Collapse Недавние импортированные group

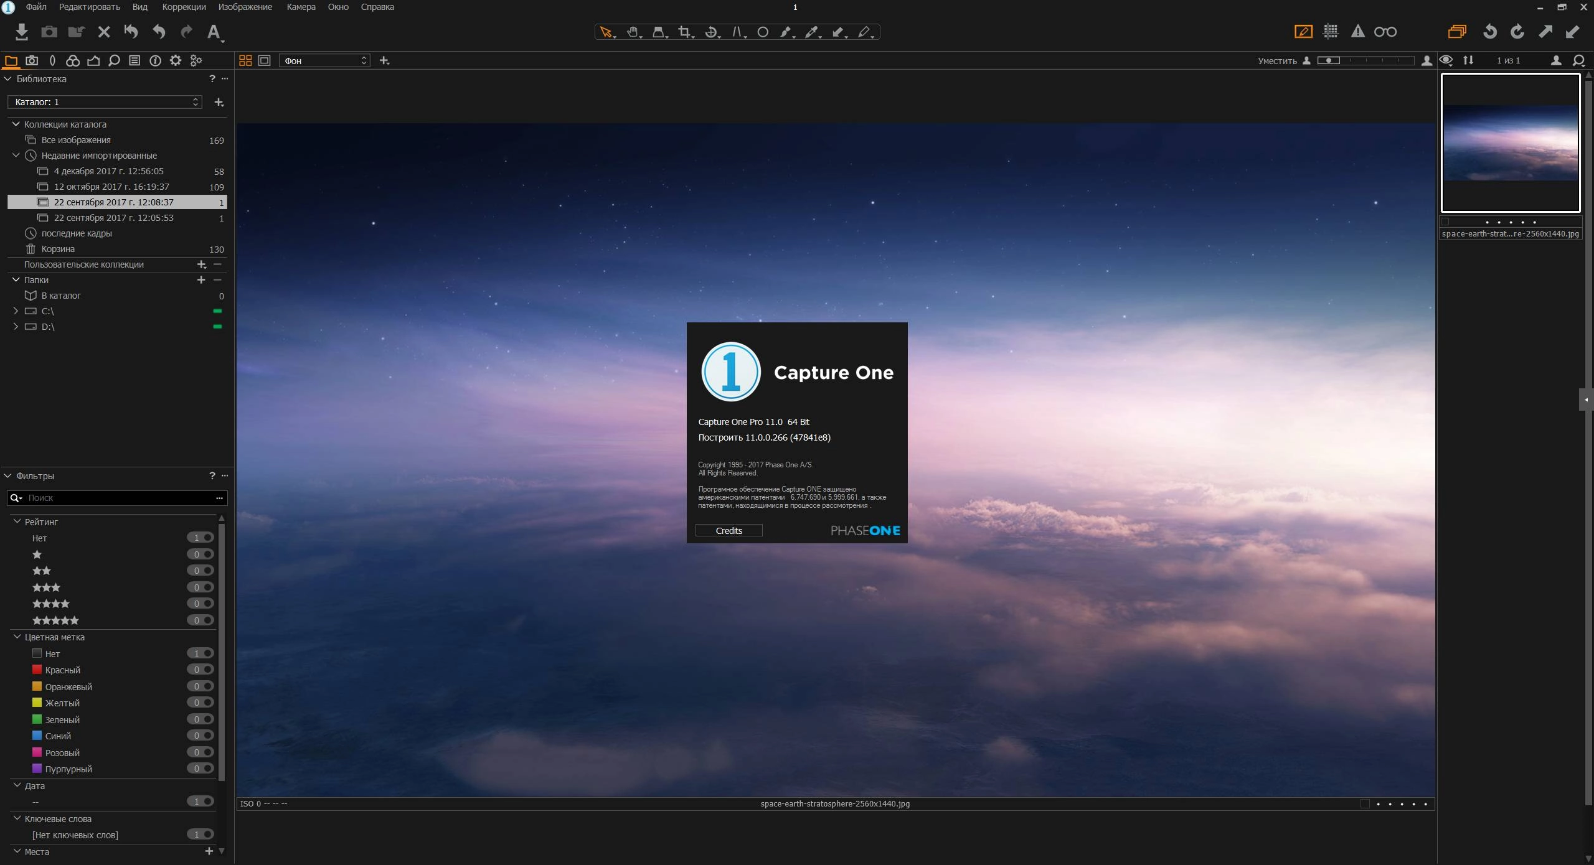click(16, 156)
